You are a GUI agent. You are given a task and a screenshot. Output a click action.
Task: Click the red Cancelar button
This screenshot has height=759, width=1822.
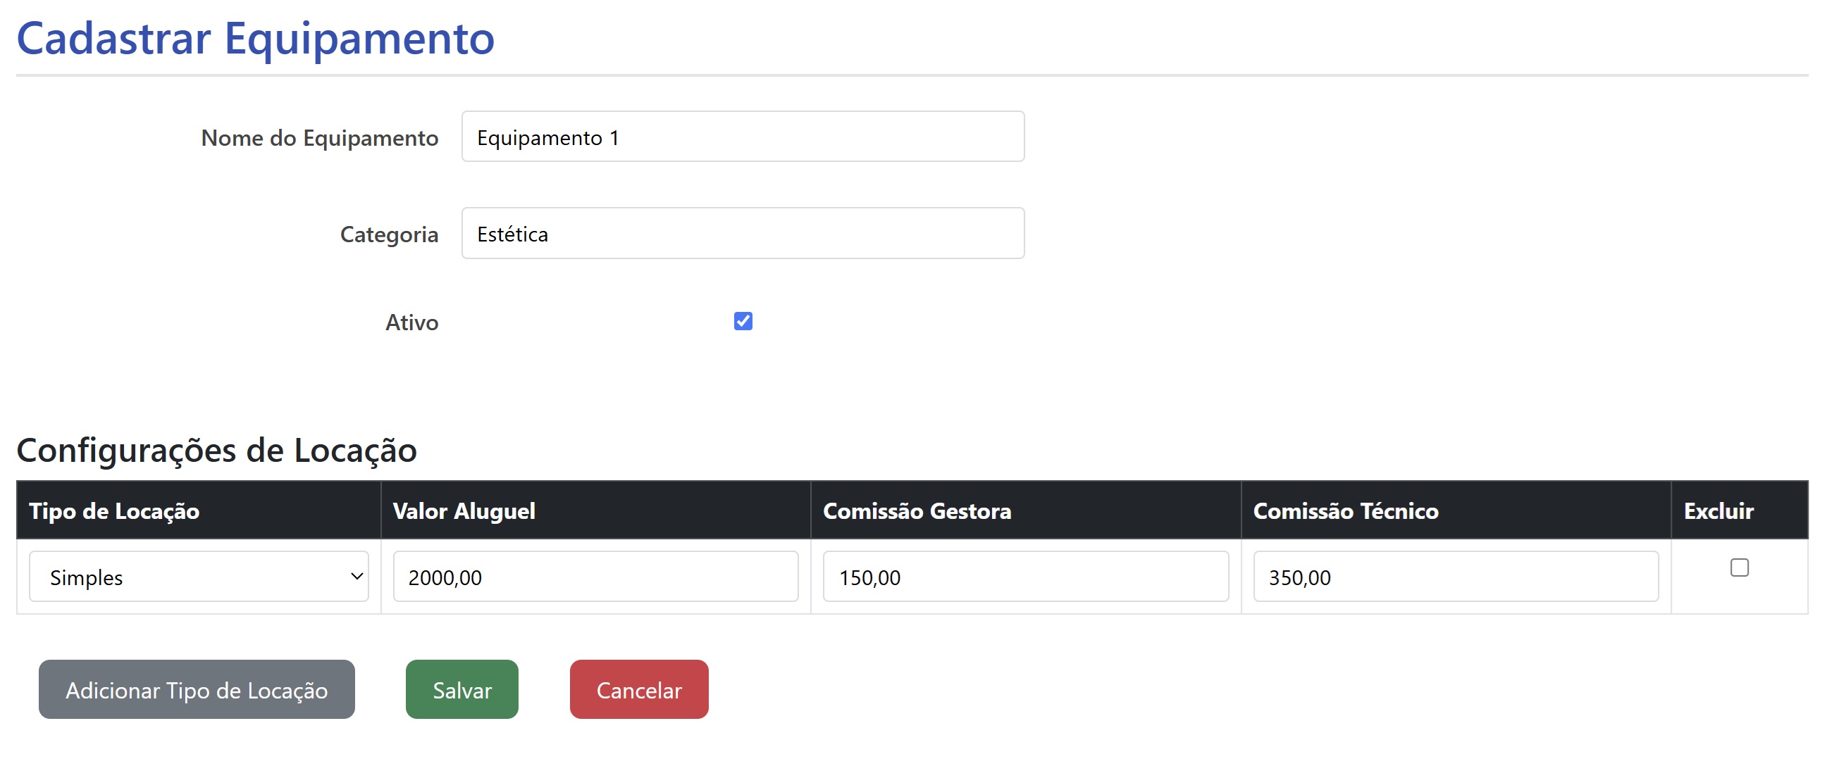pos(639,690)
